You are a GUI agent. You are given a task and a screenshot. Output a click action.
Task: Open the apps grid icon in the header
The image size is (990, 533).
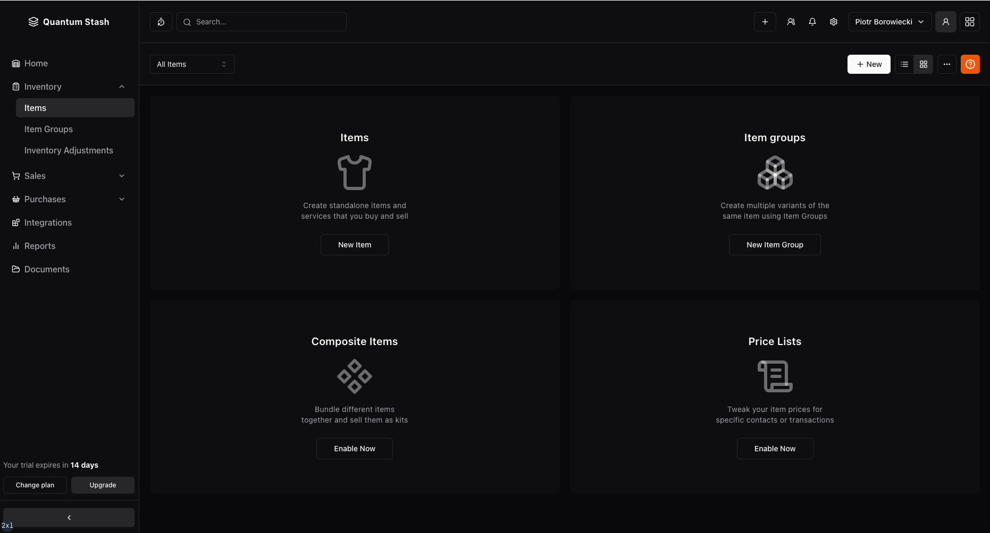click(x=970, y=22)
